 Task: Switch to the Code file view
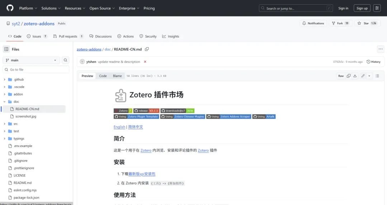click(103, 76)
